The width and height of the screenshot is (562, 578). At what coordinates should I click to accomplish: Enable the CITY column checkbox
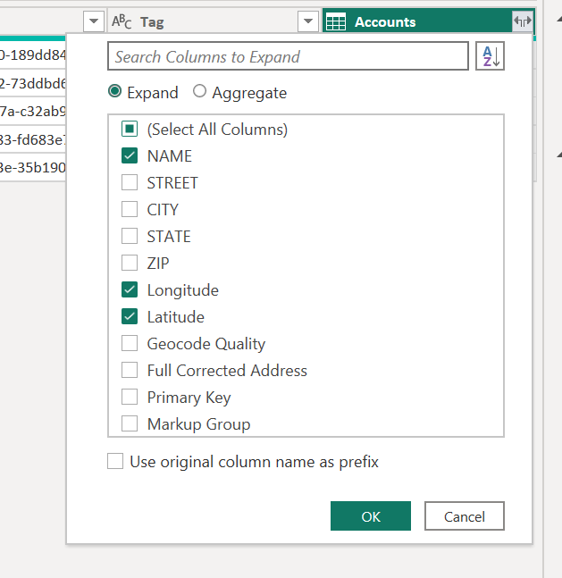pyautogui.click(x=130, y=210)
